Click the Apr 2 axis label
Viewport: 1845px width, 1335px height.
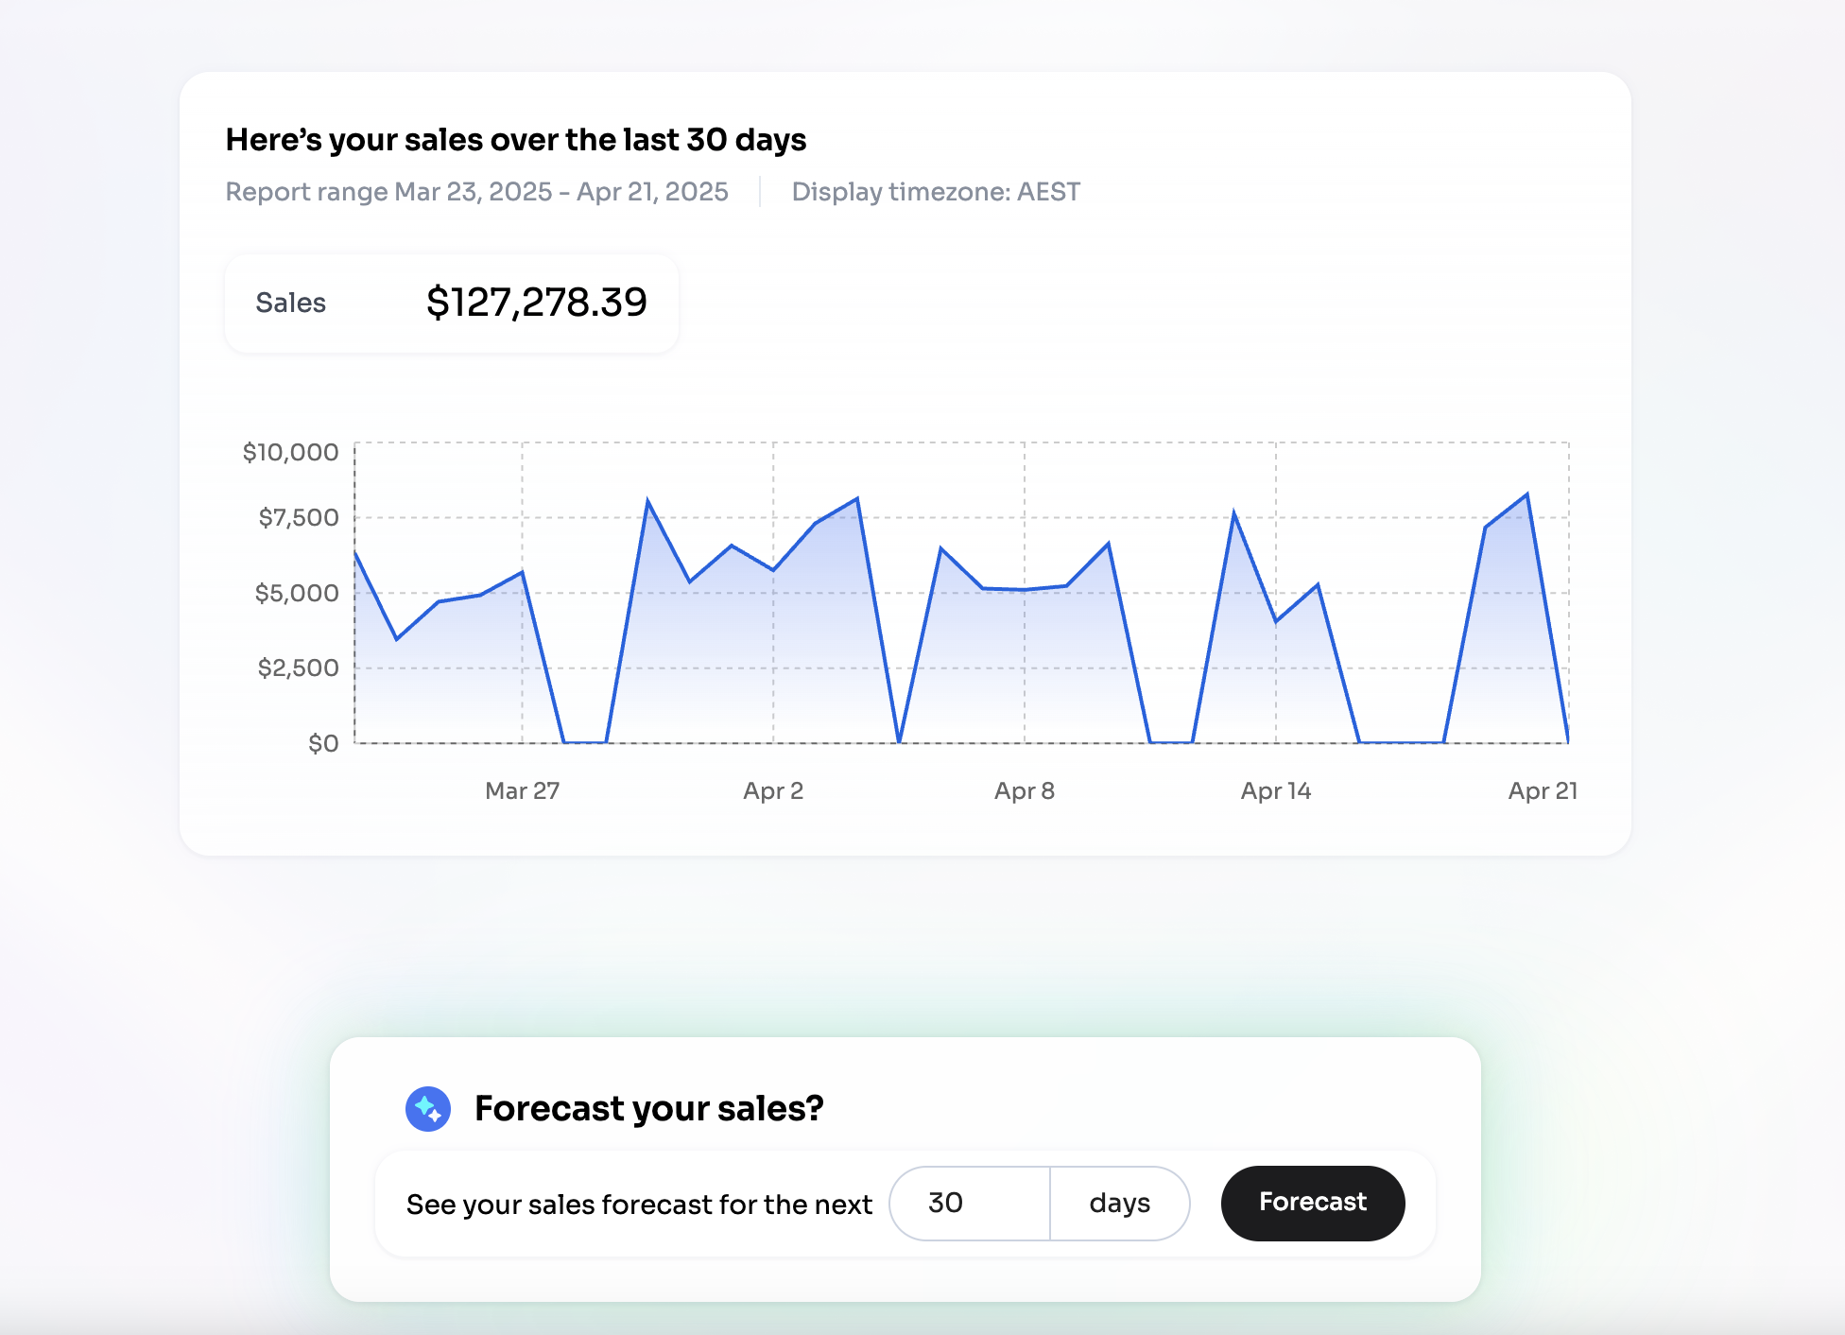[x=772, y=790]
